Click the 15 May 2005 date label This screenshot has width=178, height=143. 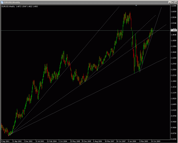pyautogui.click(x=75, y=141)
